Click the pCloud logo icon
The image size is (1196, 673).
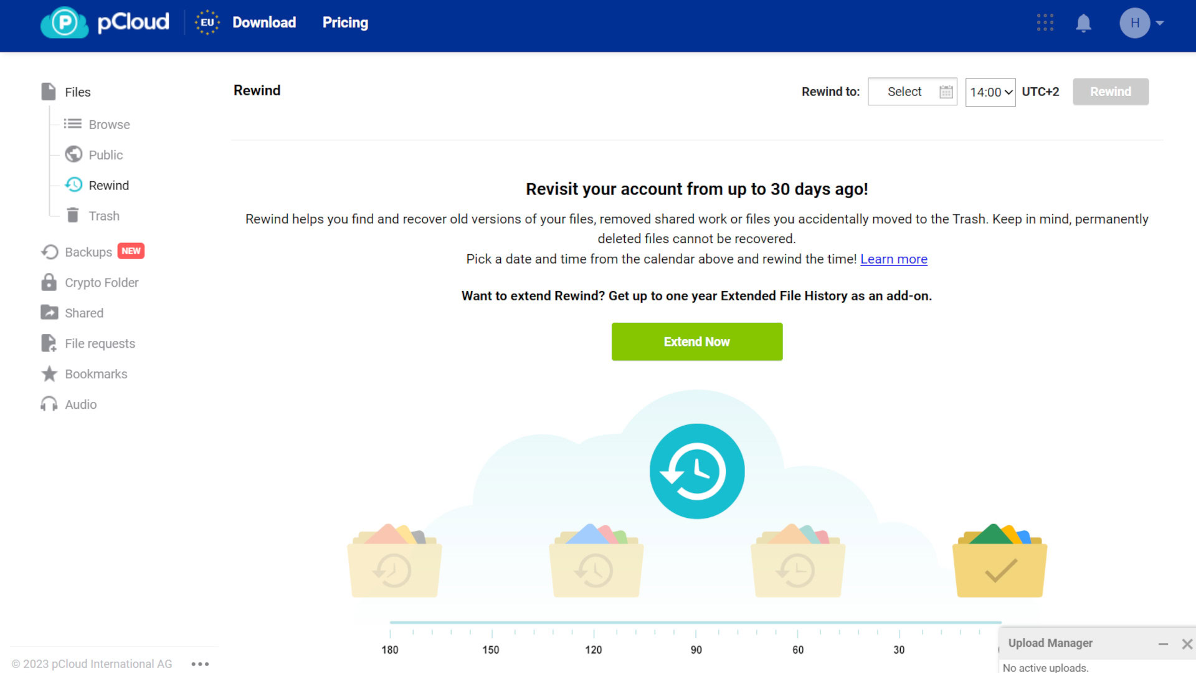pos(64,22)
